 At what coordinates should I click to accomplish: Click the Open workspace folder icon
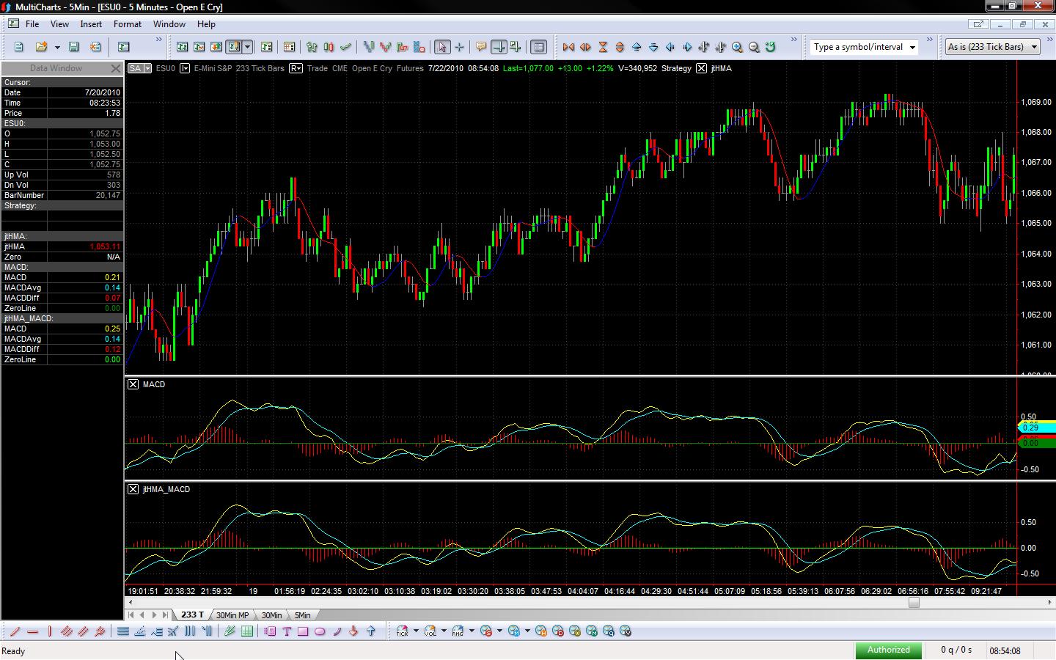(x=41, y=47)
